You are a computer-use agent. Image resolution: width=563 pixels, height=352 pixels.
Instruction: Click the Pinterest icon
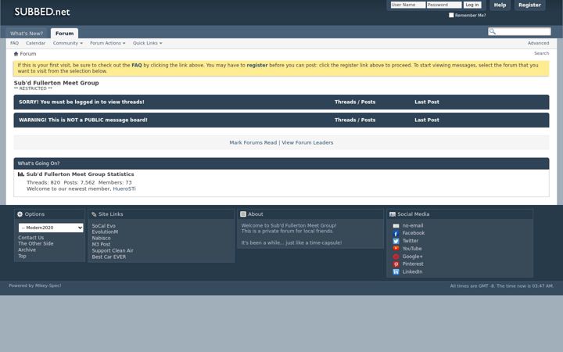[x=396, y=264]
